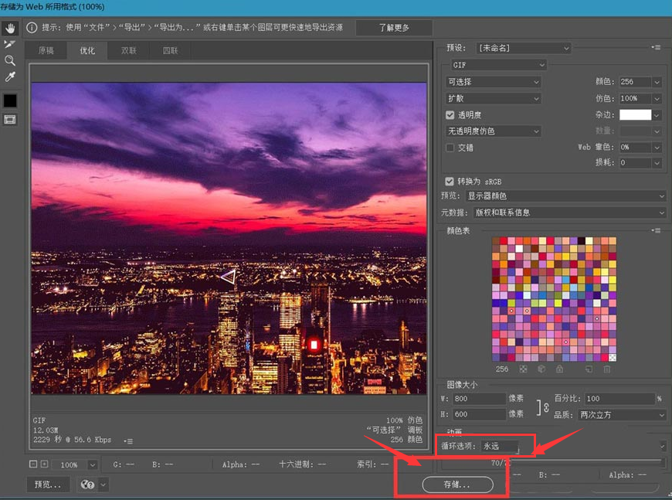Click the trash icon below color table
Image resolution: width=672 pixels, height=500 pixels.
(x=607, y=369)
